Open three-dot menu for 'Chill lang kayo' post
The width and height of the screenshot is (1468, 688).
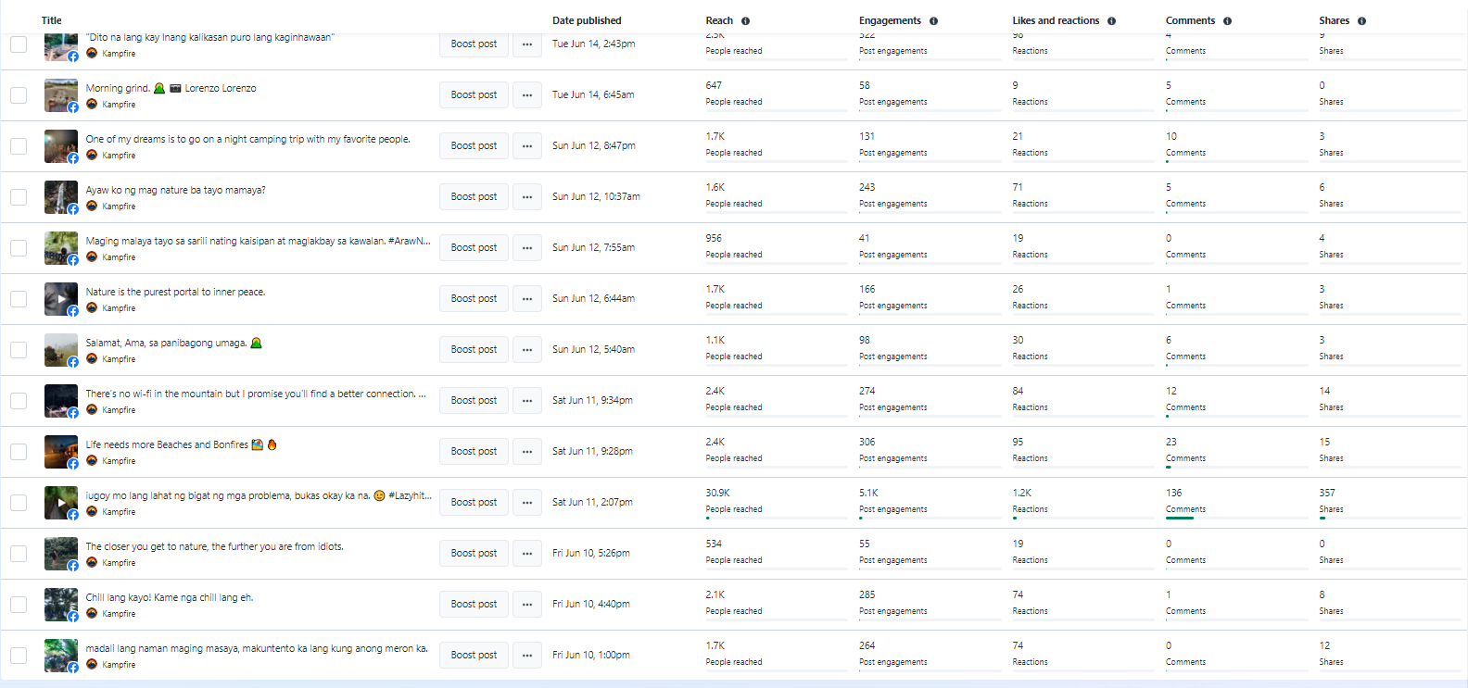tap(527, 605)
